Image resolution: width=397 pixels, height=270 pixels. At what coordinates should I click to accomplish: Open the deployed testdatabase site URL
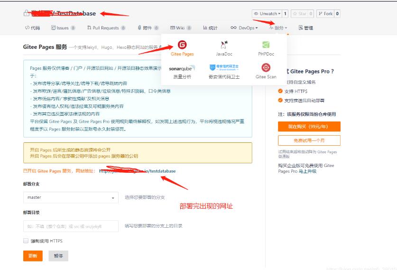(x=138, y=171)
